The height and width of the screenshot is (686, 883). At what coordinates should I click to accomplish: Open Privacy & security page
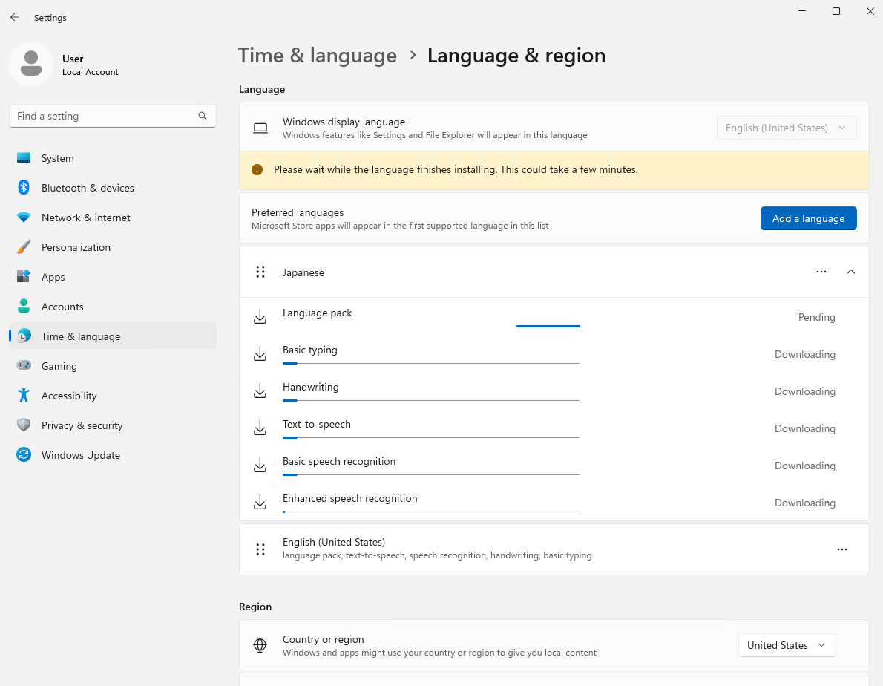click(x=113, y=425)
